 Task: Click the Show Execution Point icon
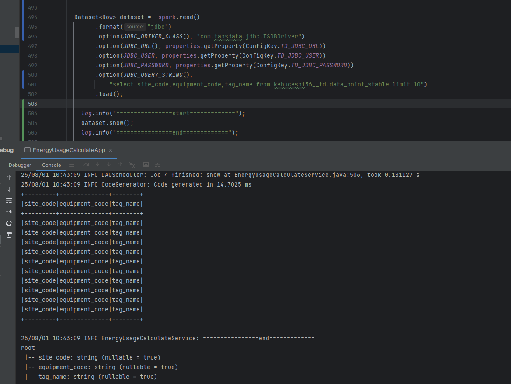[71, 165]
